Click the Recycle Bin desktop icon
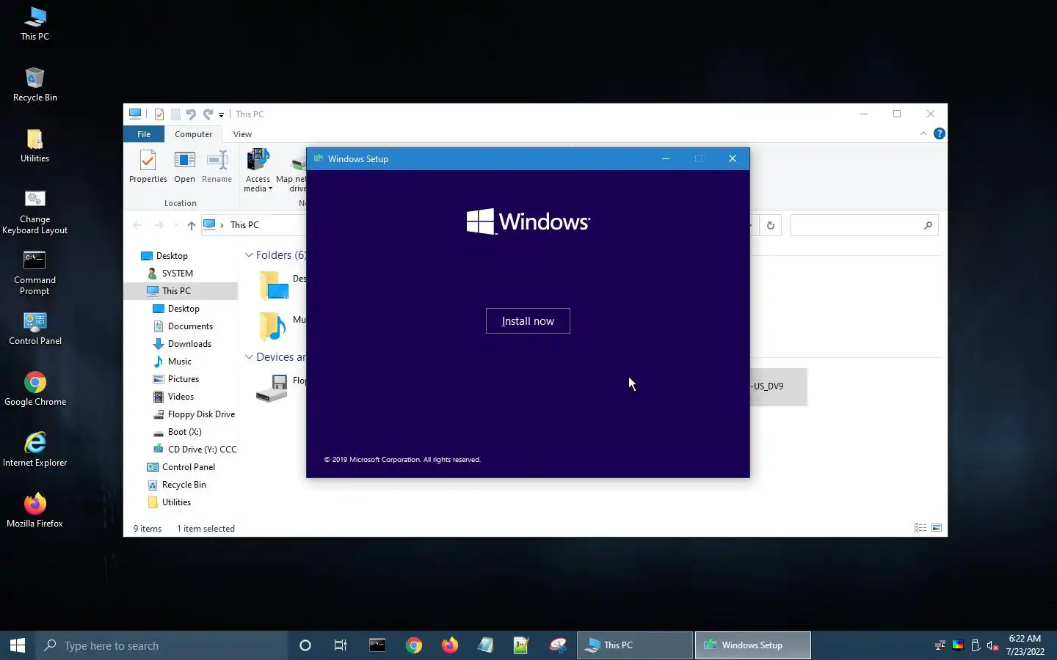The image size is (1057, 660). [x=34, y=84]
